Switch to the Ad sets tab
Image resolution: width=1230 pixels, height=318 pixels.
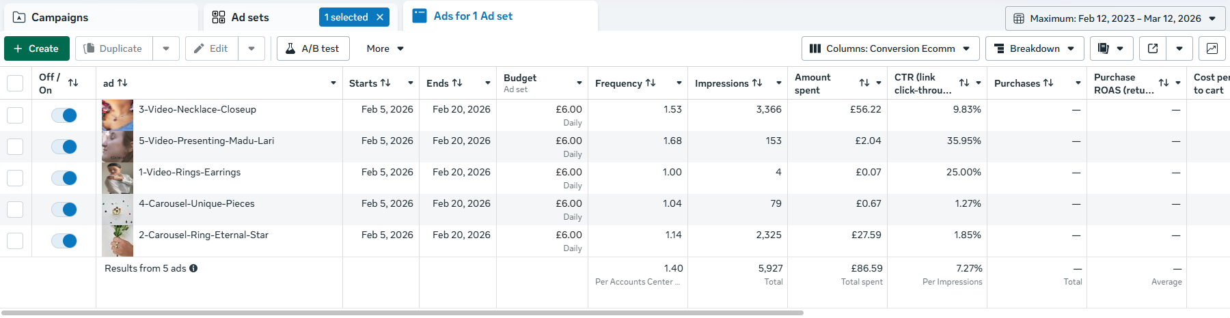pos(250,17)
